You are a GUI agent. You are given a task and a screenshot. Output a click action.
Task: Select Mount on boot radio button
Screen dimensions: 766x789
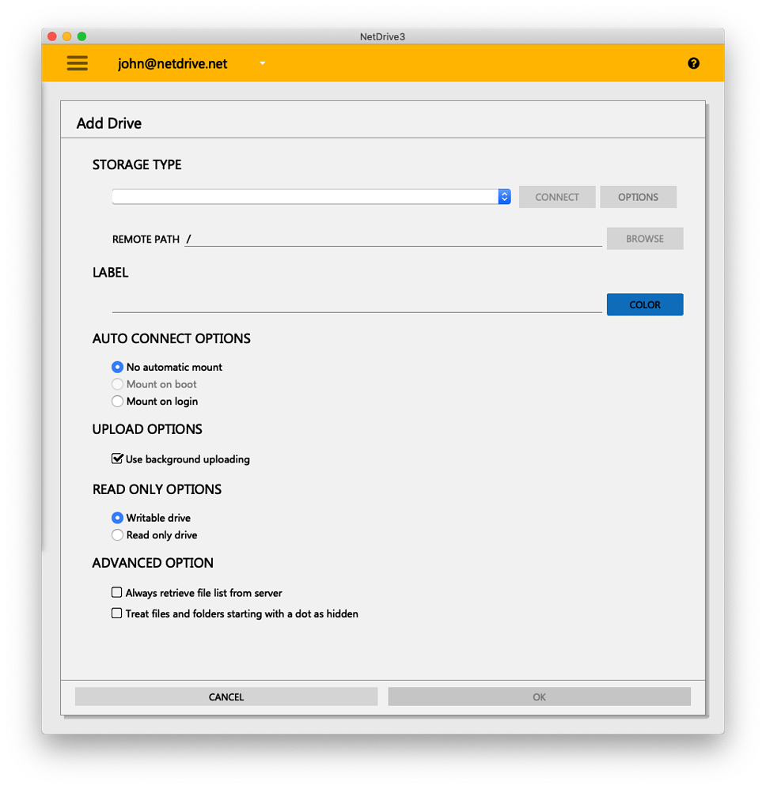click(117, 384)
